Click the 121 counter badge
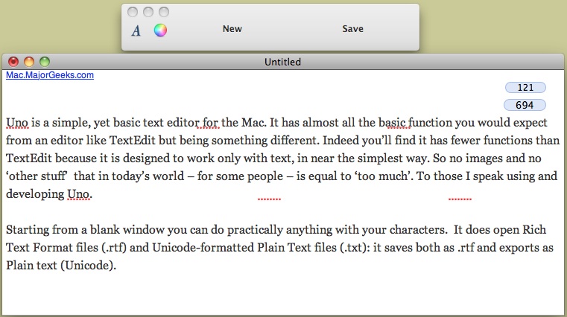The height and width of the screenshot is (317, 567). tap(525, 88)
